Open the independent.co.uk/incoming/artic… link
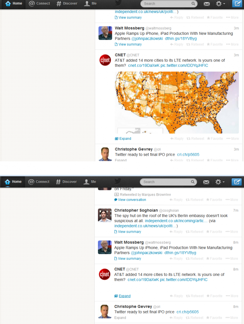Image resolution: width=244 pixels, height=324 pixels. (176, 221)
